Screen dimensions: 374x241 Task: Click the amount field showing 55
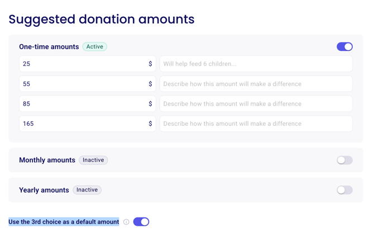point(84,84)
